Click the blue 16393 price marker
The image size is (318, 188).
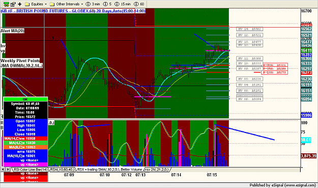(306, 55)
